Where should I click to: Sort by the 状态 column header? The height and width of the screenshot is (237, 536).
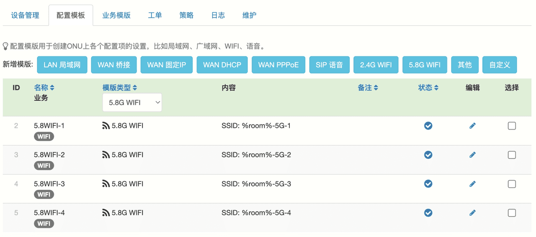[x=428, y=88]
